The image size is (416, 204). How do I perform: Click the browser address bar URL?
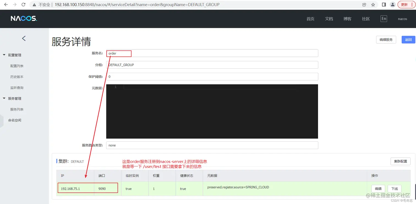[137, 5]
